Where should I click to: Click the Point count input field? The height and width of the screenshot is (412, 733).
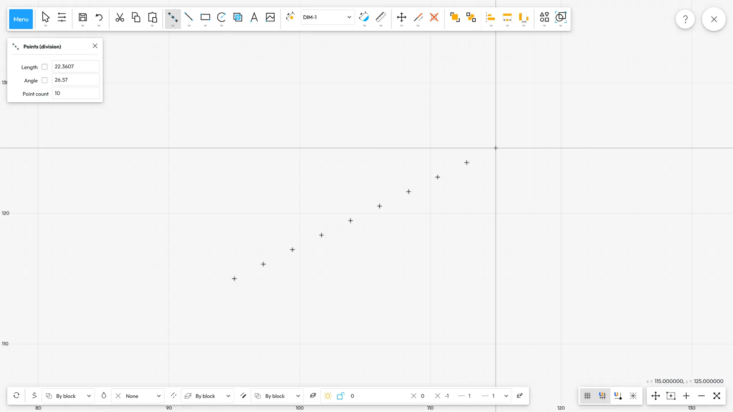[76, 93]
